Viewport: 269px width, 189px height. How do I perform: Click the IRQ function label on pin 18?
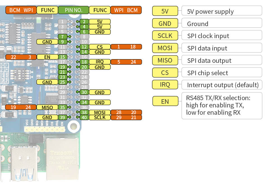[100, 62]
